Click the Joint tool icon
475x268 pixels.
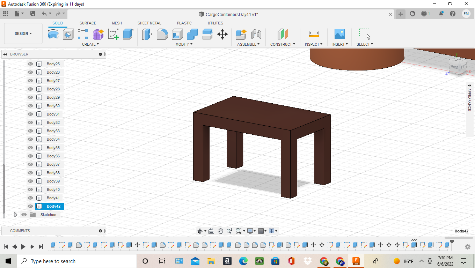256,34
